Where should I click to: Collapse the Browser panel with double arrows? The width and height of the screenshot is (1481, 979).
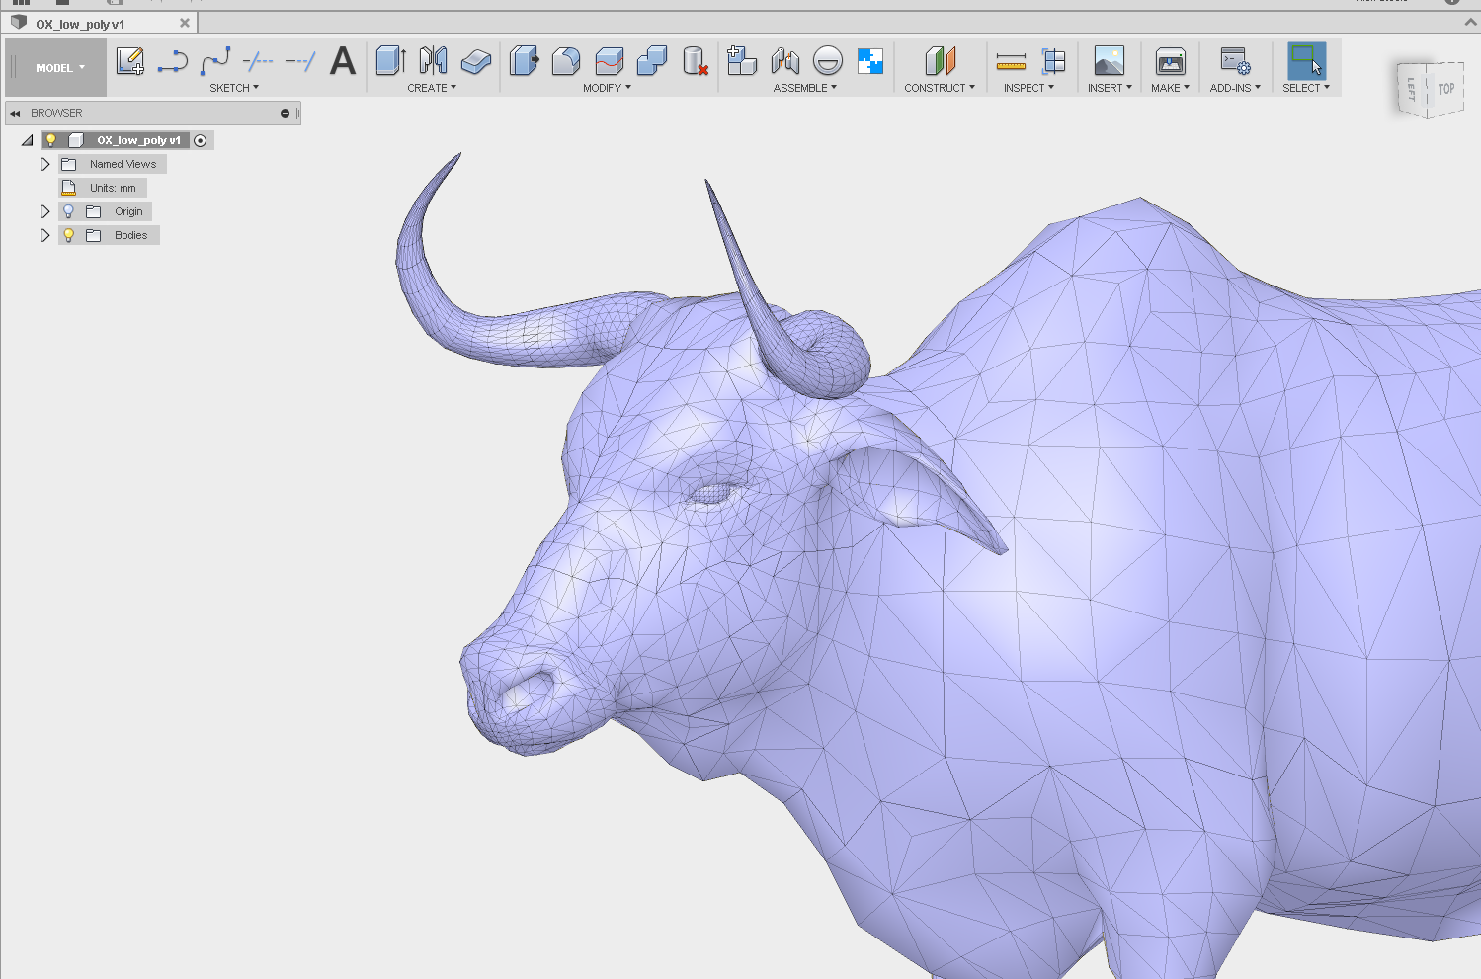click(15, 113)
